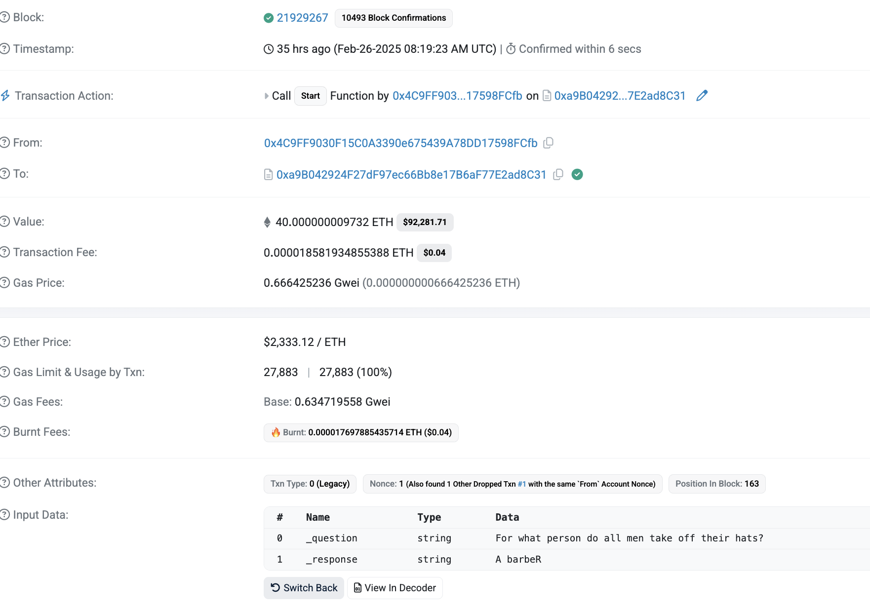Open shortened sender address 0x4C9FF903...17598FCfb
This screenshot has width=870, height=611.
click(x=457, y=96)
